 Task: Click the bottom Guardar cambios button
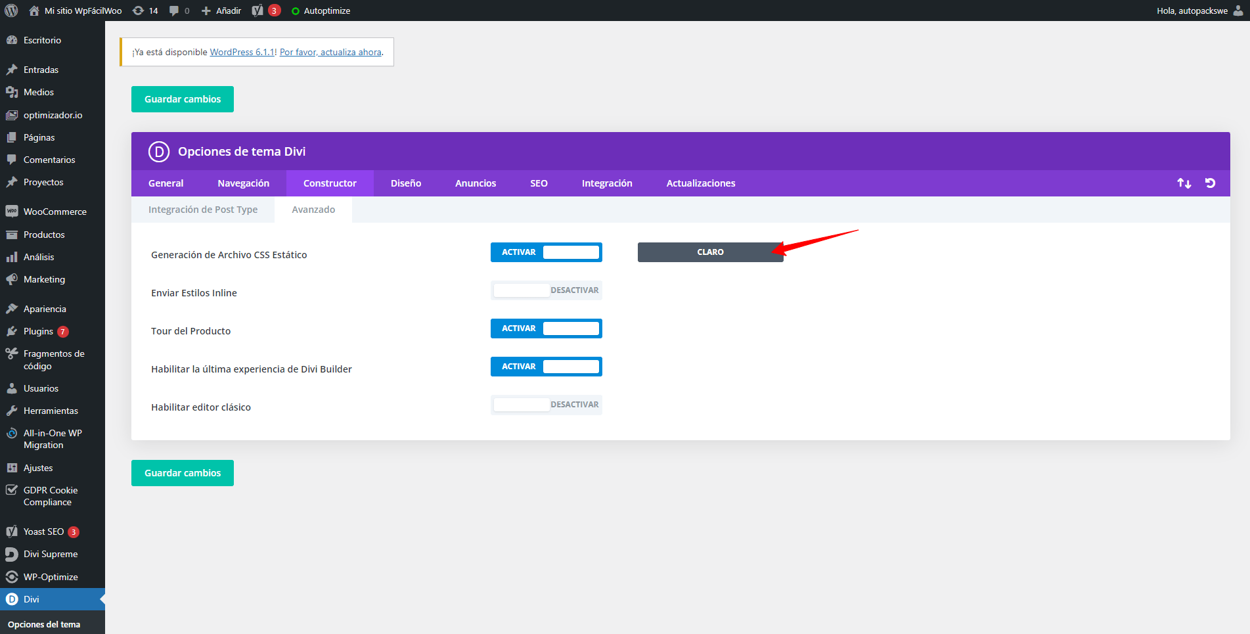click(183, 473)
